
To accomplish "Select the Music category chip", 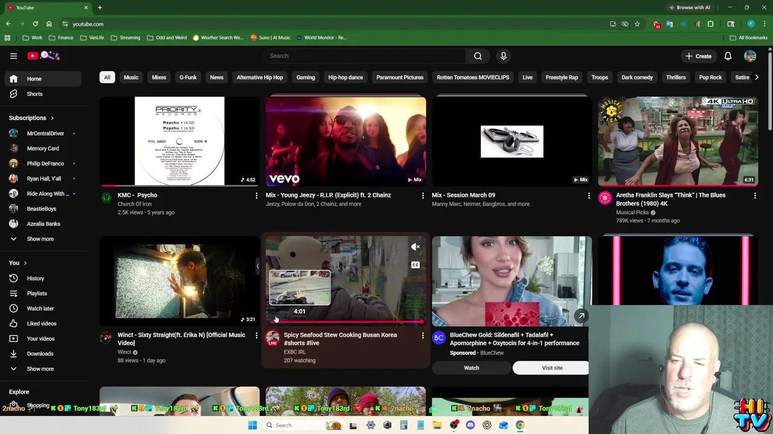I will [x=131, y=77].
